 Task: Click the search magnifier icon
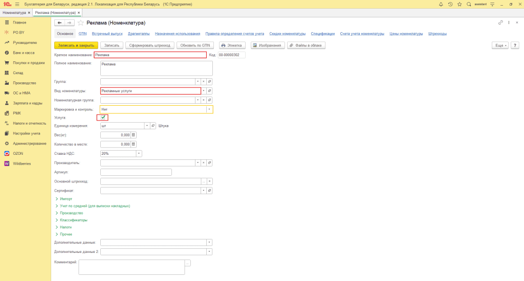point(468,4)
